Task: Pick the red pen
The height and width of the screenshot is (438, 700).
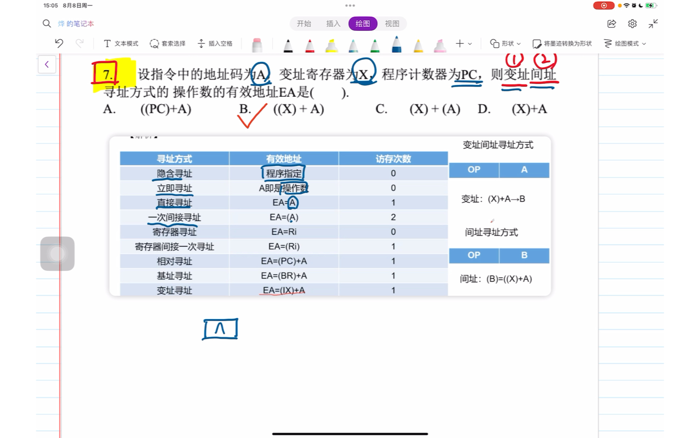Action: coord(310,45)
